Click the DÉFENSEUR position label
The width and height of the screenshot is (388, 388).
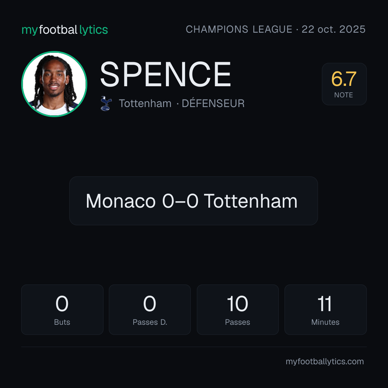pyautogui.click(x=213, y=103)
